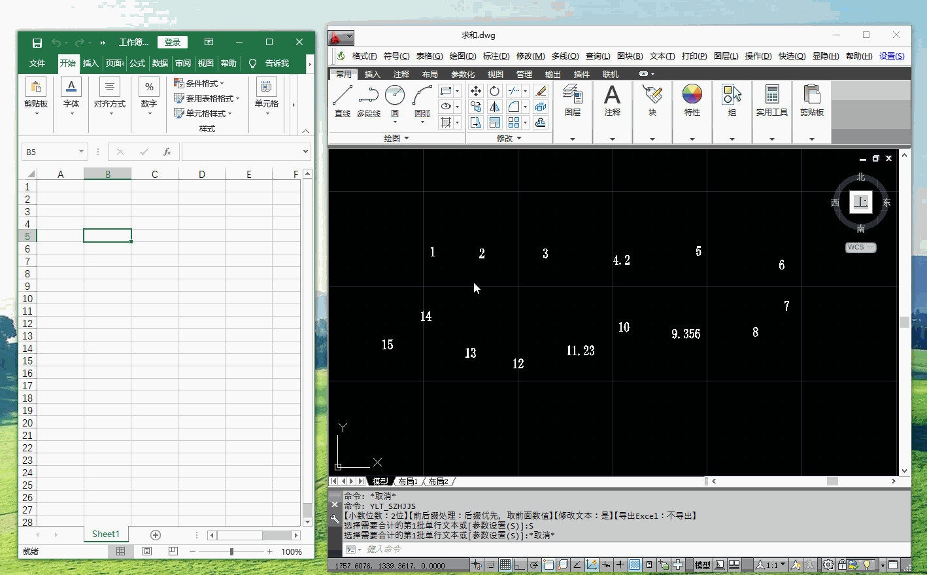Open the Annotation (注释) text panel
The height and width of the screenshot is (575, 927).
(613, 101)
